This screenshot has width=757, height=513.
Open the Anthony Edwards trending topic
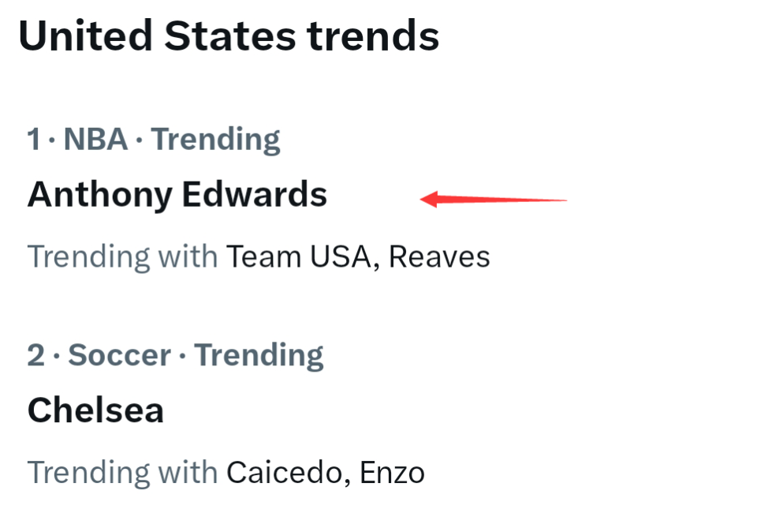[x=177, y=194]
